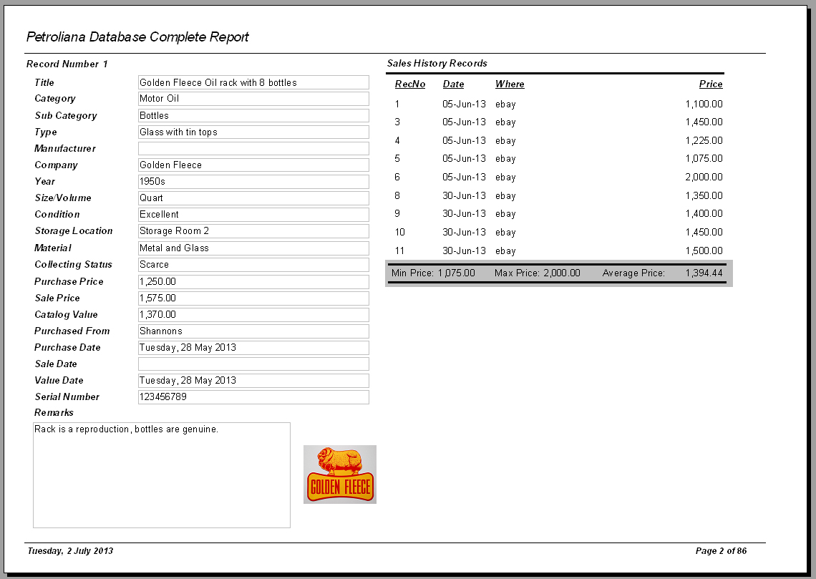Click price 1,225.00 in sales history
The image size is (816, 579).
[x=704, y=140]
